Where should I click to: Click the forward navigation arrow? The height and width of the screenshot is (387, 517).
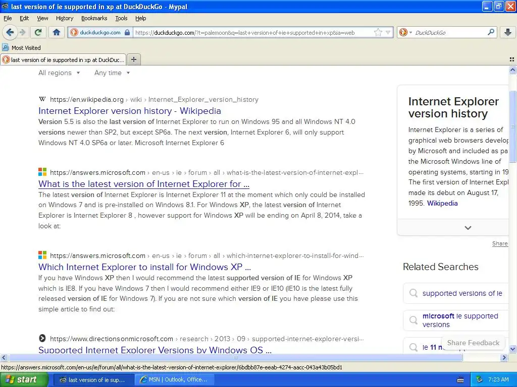23,32
